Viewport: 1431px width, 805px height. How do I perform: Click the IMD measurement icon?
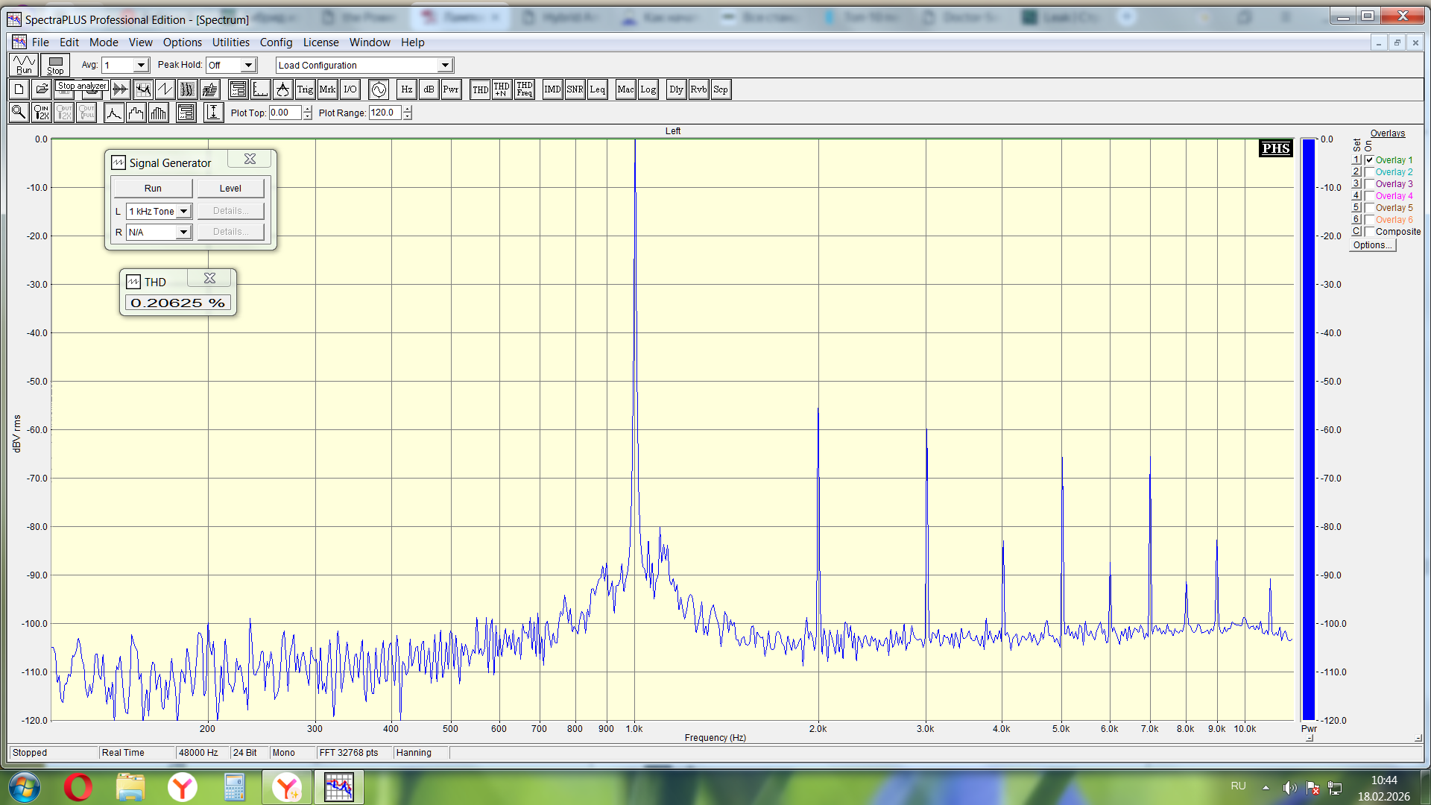(552, 89)
